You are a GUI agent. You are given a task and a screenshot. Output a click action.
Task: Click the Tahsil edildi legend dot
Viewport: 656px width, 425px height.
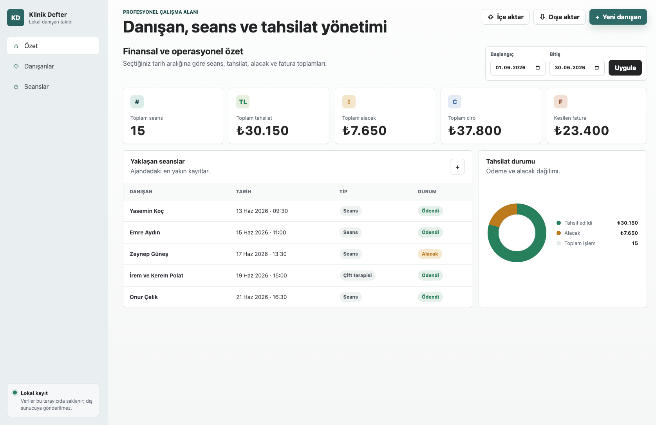click(558, 223)
